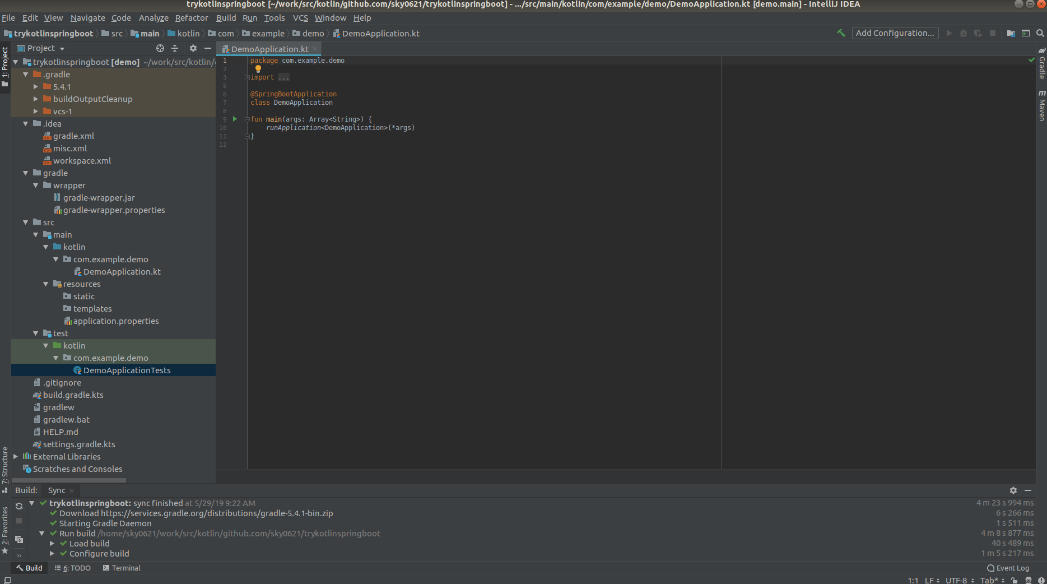
Task: Open the Gradle tool window side tab
Action: (x=1041, y=67)
